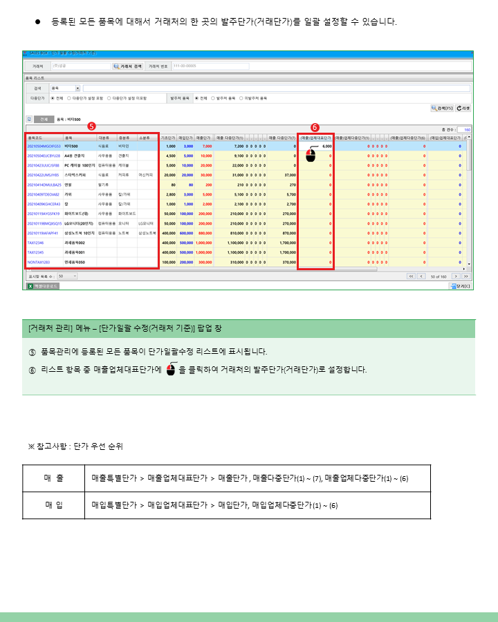Click the 거래처 번호 input field
The height and width of the screenshot is (622, 498).
(210, 66)
